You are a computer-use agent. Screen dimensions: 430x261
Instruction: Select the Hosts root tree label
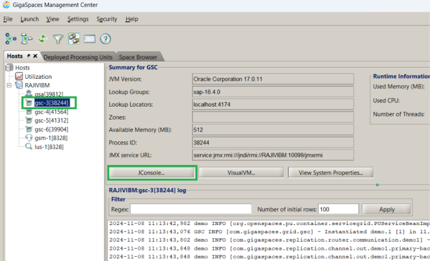coord(22,68)
